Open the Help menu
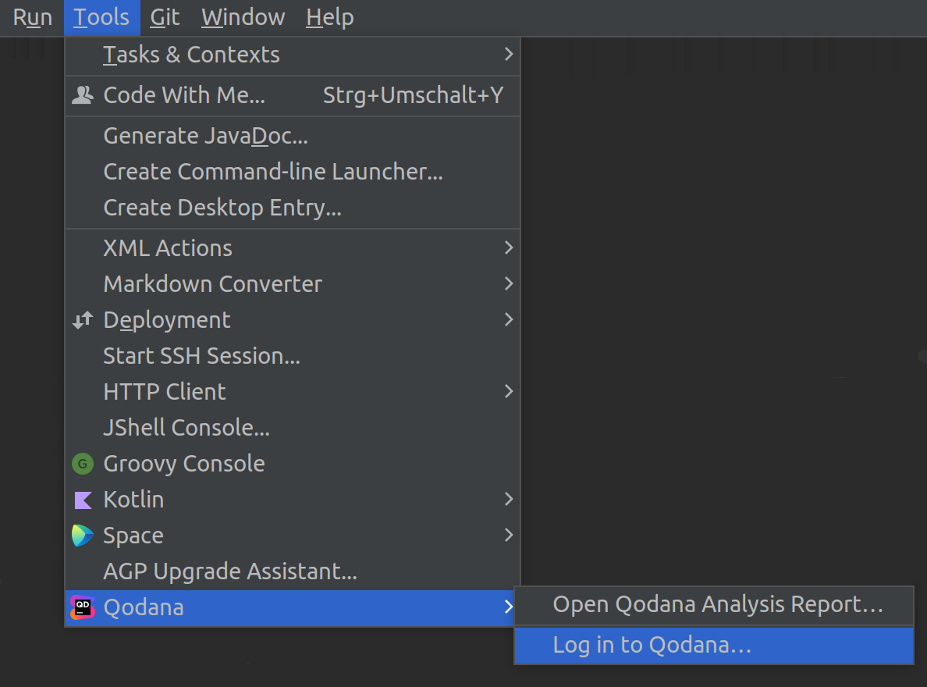Viewport: 927px width, 687px height. [x=329, y=17]
